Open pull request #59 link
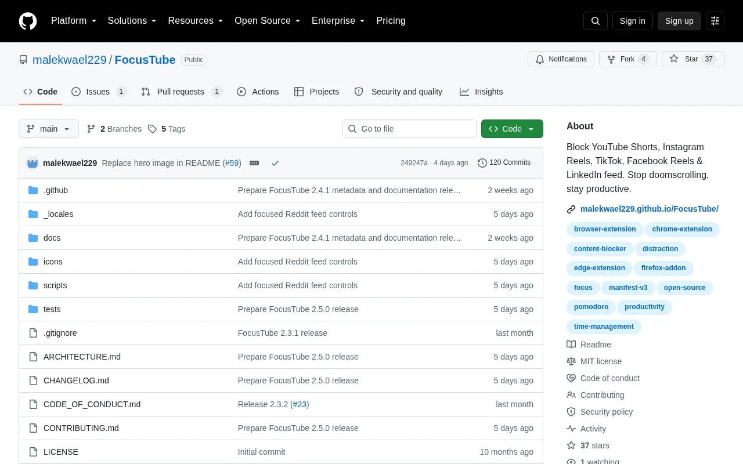This screenshot has height=464, width=743. point(232,163)
